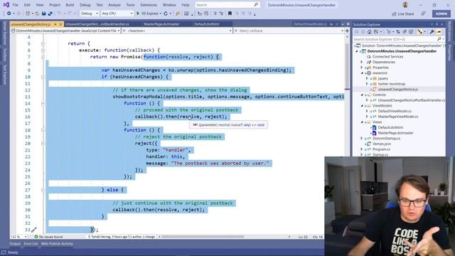Expand the Dependencies node
Viewport: 455px width, 256px height.
[362, 62]
